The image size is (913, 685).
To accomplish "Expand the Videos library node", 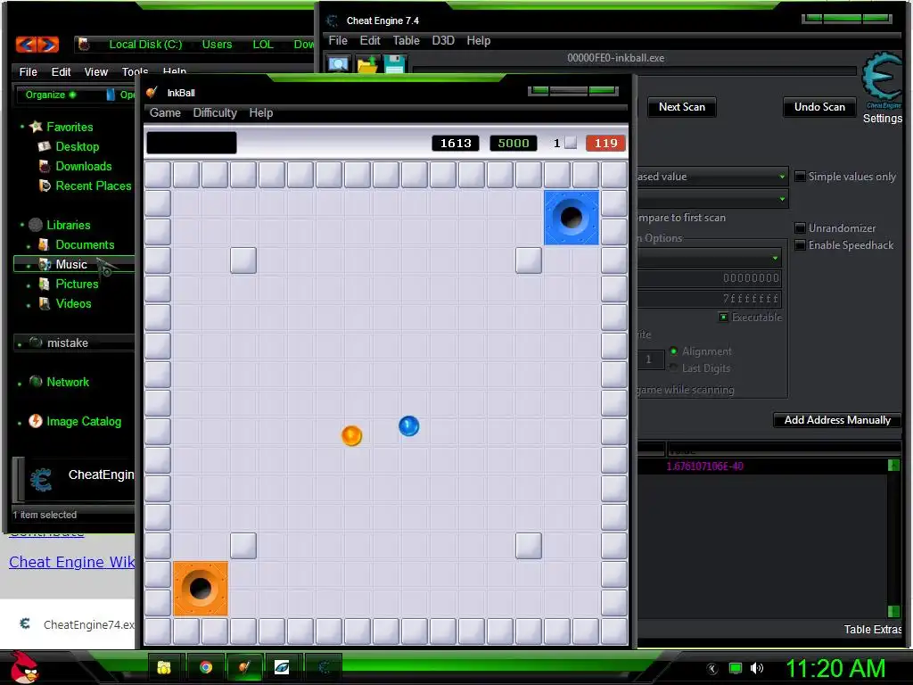I will [28, 305].
